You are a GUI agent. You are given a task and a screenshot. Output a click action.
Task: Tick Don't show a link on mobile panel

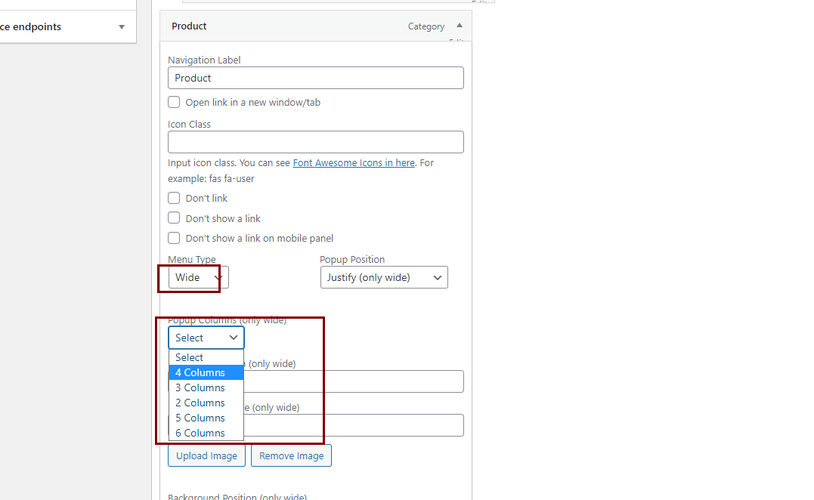pyautogui.click(x=174, y=238)
